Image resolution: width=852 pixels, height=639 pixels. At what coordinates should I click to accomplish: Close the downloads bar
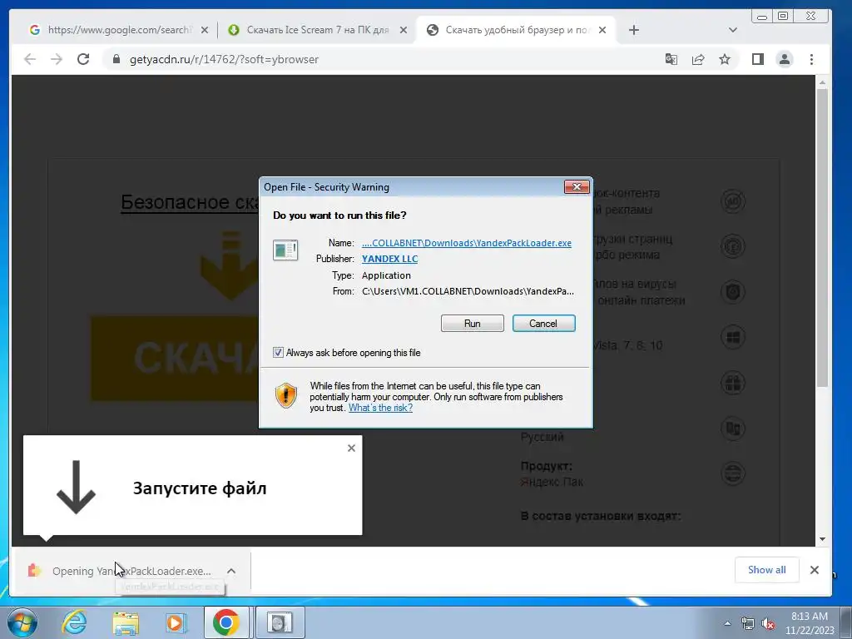click(x=814, y=569)
